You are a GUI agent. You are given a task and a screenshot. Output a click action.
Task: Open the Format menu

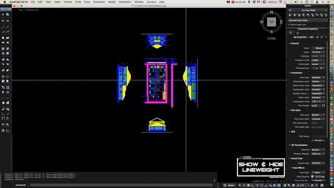[x=68, y=2]
